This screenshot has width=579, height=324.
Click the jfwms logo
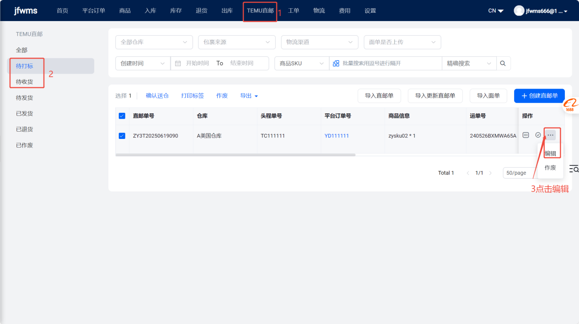pos(26,11)
